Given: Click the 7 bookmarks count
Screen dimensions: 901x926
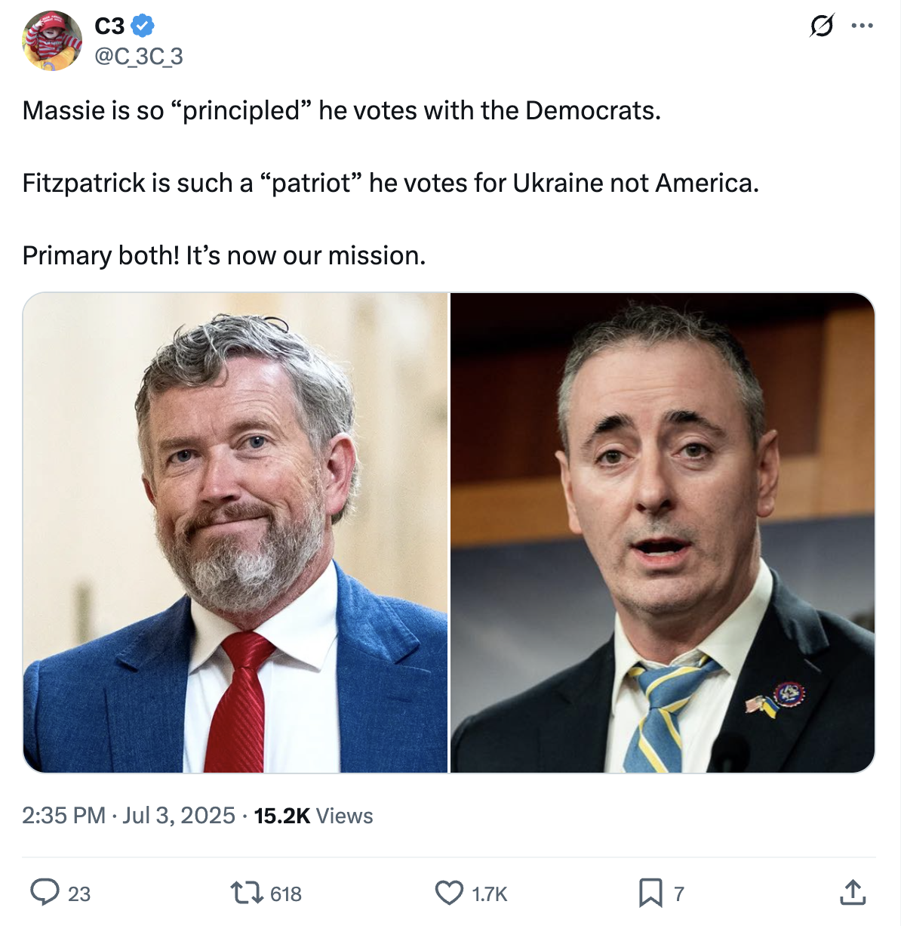Looking at the screenshot, I should 679,894.
